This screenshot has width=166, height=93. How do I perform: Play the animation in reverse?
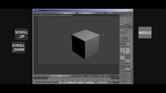click(x=101, y=82)
